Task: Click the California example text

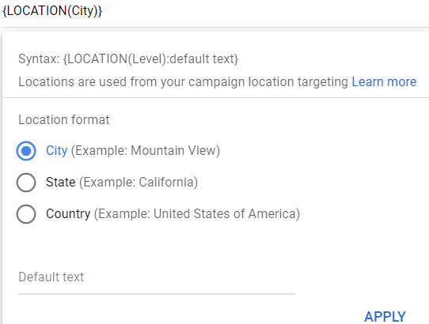Action: click(139, 183)
